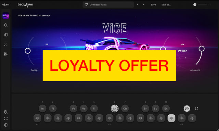Trigger the Br pattern pad eight
219x131 pixels.
point(145,109)
